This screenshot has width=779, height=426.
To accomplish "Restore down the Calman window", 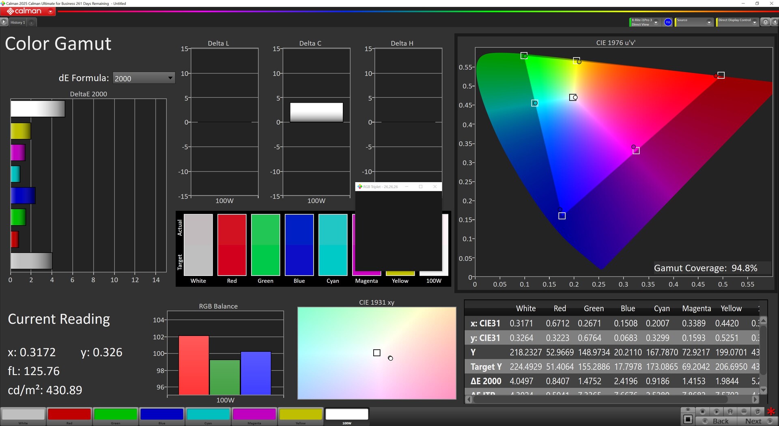I will [757, 4].
